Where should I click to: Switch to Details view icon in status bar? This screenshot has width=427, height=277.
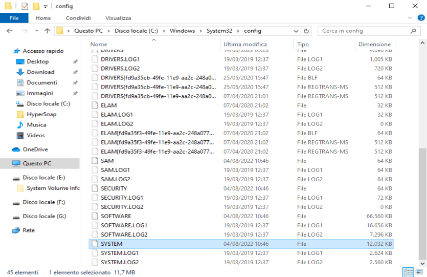pyautogui.click(x=408, y=272)
